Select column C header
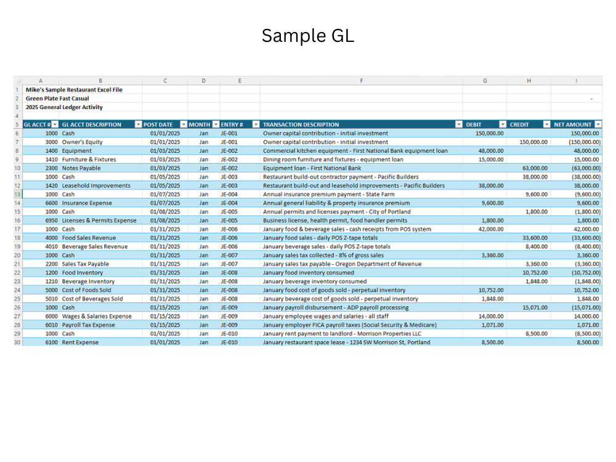Viewport: 616px width, 462px height. pyautogui.click(x=165, y=81)
